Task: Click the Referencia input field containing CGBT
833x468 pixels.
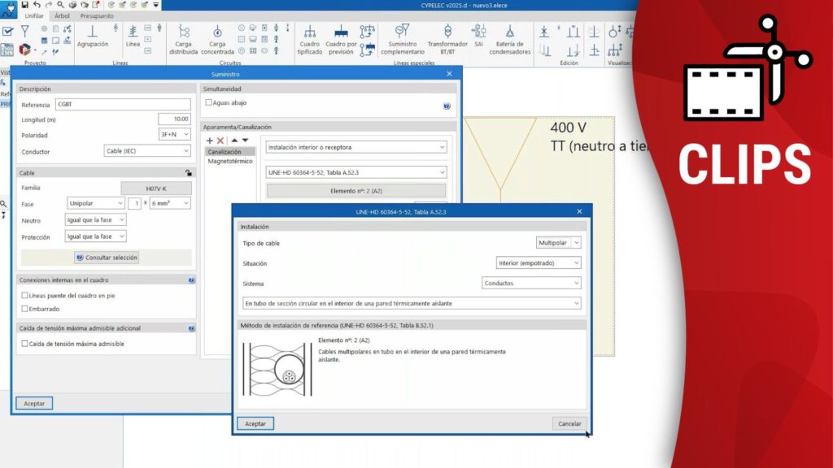Action: coord(123,105)
